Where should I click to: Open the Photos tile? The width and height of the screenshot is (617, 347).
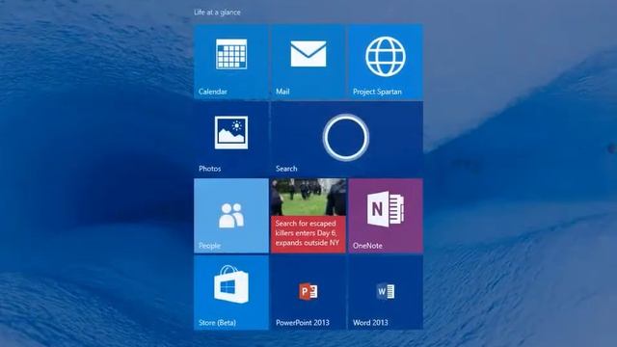231,138
